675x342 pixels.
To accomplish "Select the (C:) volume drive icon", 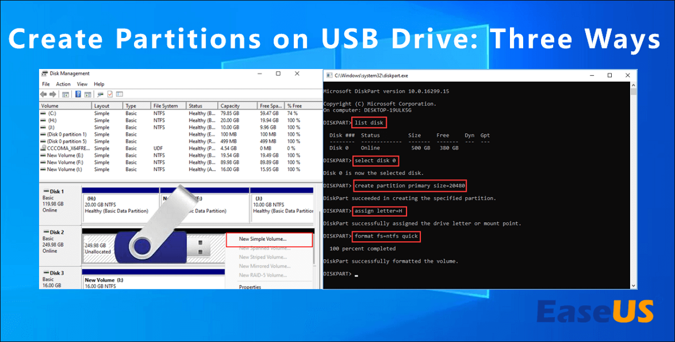I will (x=43, y=113).
